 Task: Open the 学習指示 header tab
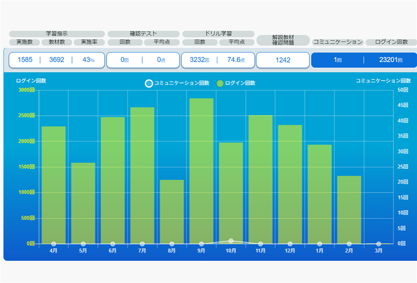click(x=57, y=34)
